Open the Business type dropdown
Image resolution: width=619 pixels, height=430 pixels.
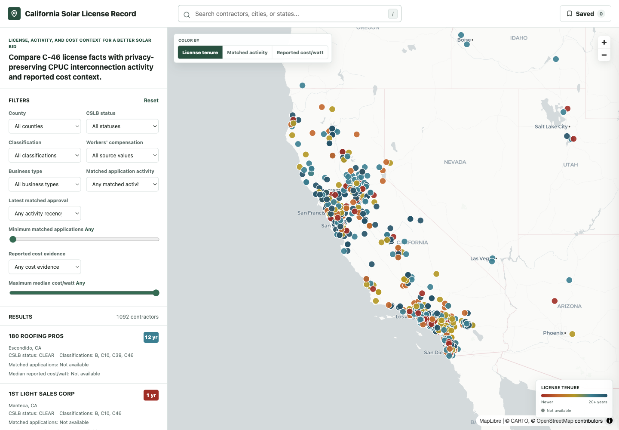[x=45, y=184]
